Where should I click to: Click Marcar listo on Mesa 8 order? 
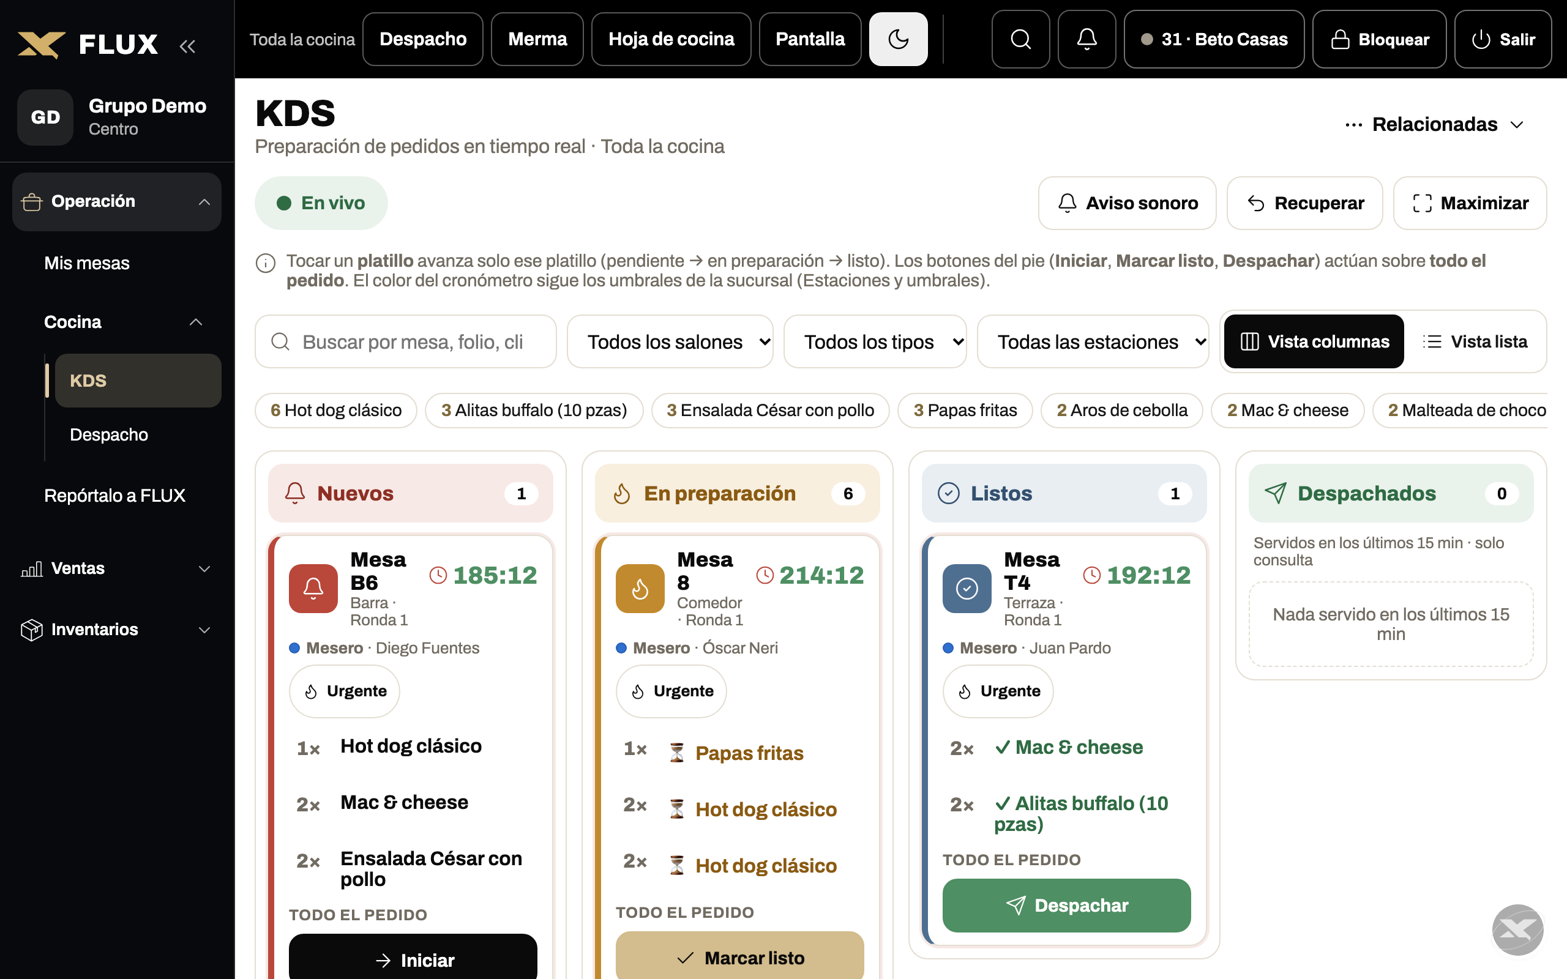739,956
